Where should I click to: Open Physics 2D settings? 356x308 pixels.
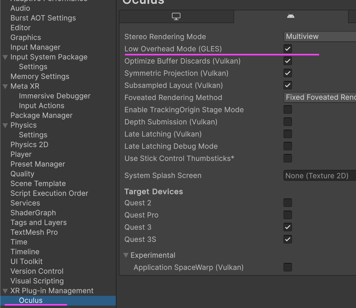[29, 145]
